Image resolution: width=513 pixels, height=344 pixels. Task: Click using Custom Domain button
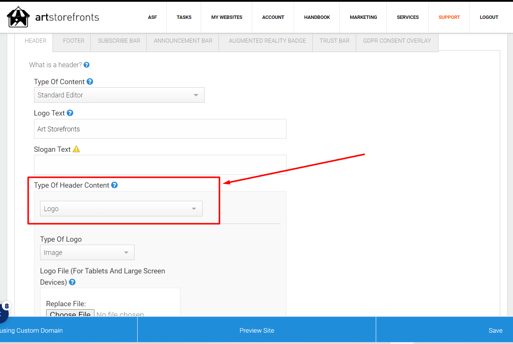coord(68,330)
